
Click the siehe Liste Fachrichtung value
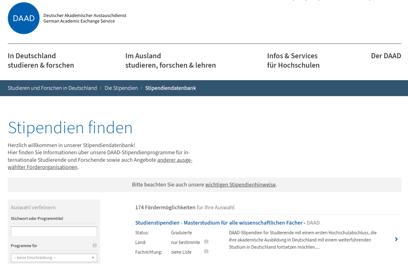pyautogui.click(x=181, y=252)
